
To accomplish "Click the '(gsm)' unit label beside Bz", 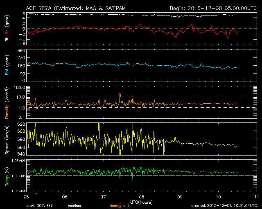I will click(x=7, y=21).
